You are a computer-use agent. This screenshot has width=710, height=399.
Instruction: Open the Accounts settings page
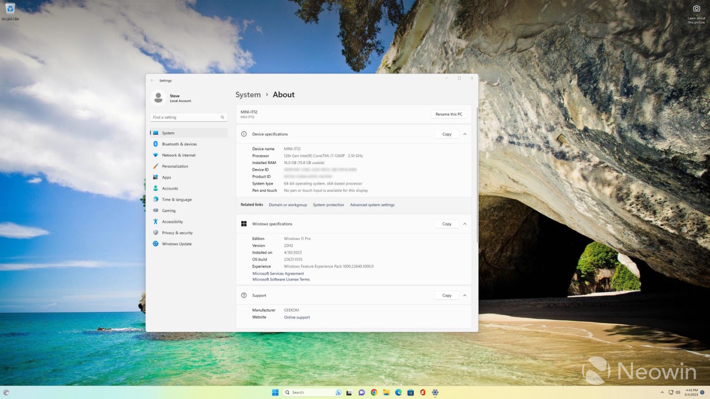coord(189,188)
